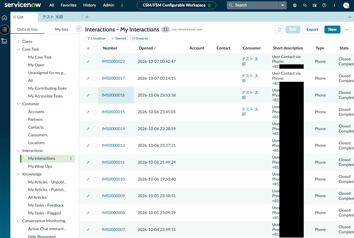Open the search scope dropdown arrow
Image resolution: width=354 pixels, height=238 pixels.
tap(283, 5)
